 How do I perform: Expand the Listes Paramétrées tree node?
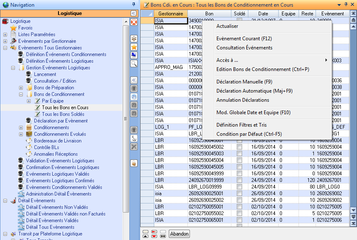5,34
